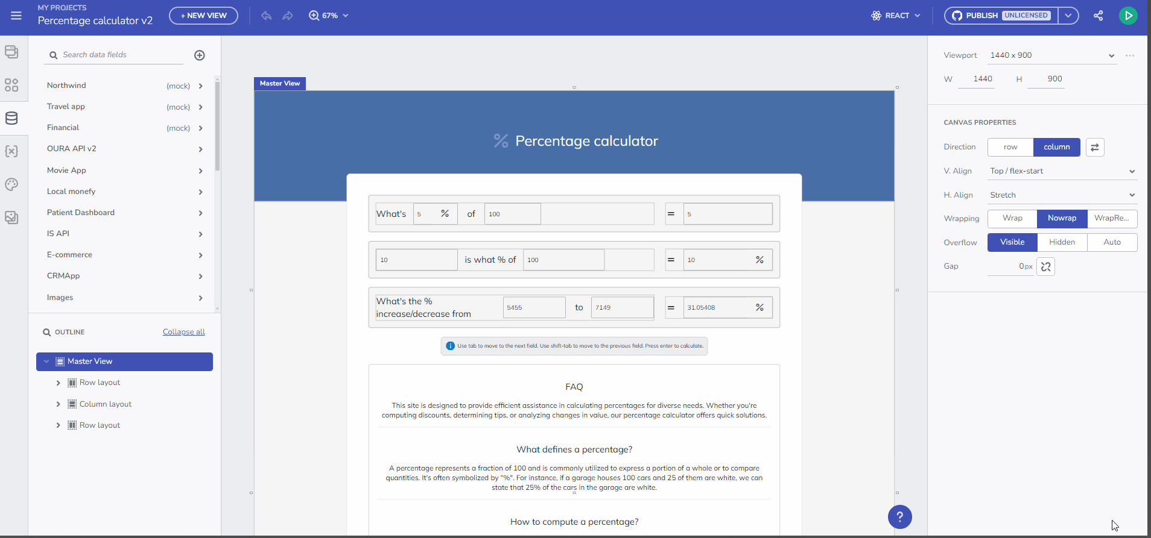Expand the Column layout outline node

pyautogui.click(x=58, y=404)
